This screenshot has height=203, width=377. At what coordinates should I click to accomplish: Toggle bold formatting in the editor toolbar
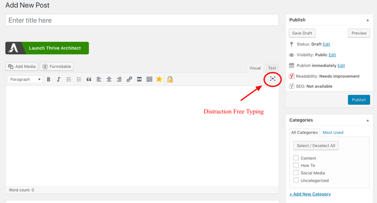point(49,79)
